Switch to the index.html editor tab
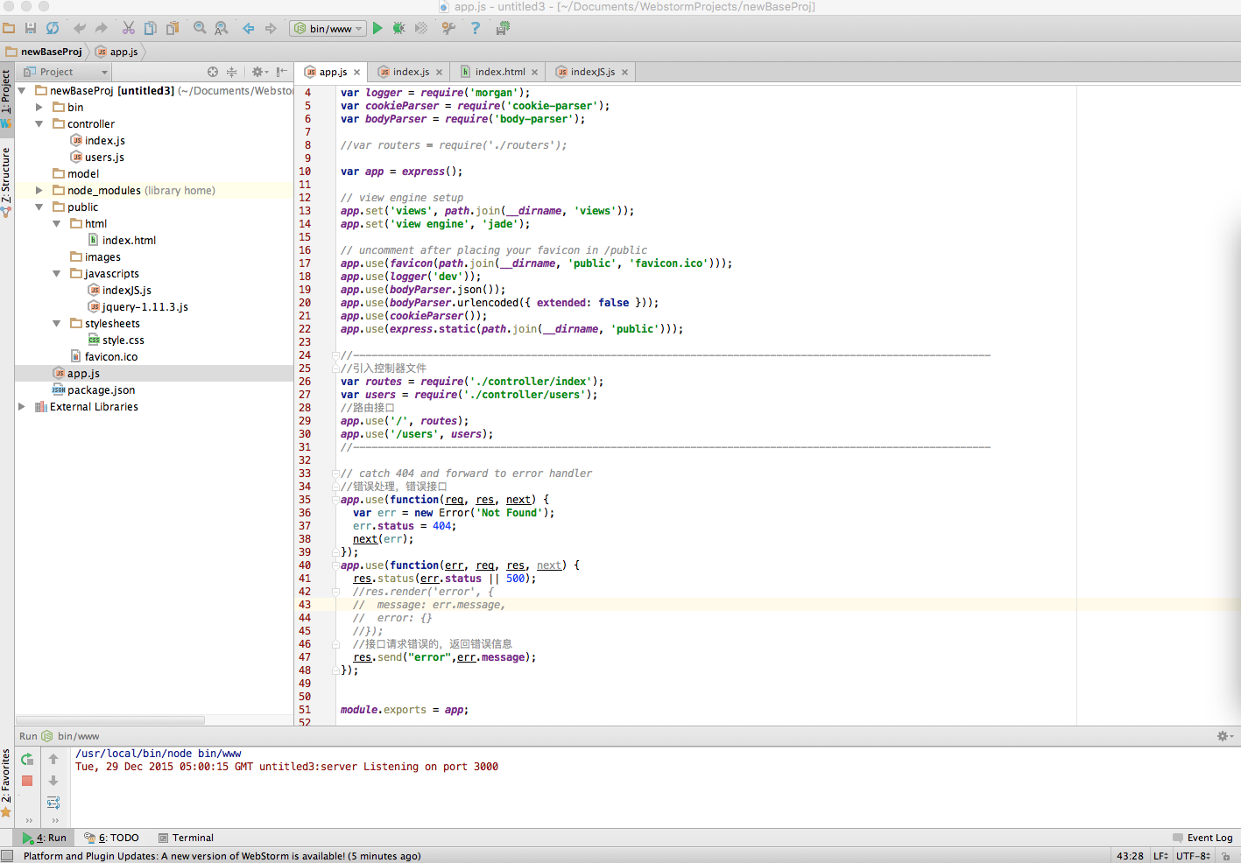The width and height of the screenshot is (1241, 863). point(500,72)
